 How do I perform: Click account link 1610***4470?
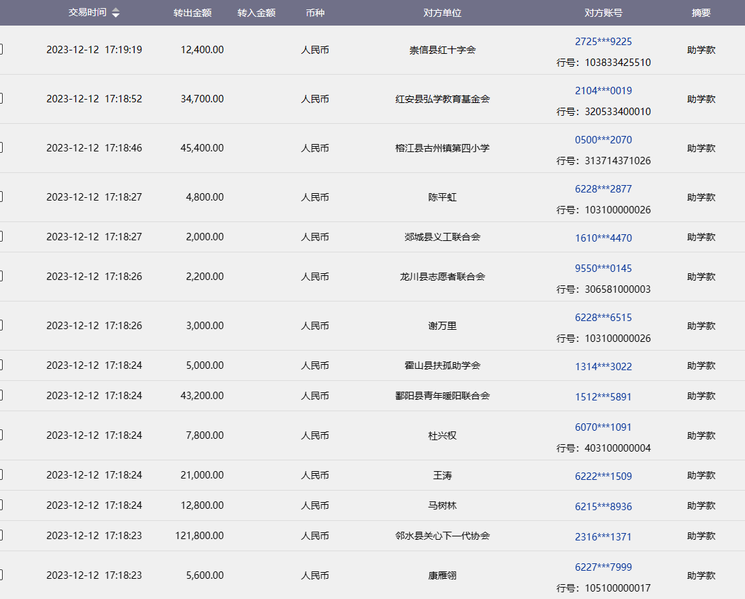point(603,238)
